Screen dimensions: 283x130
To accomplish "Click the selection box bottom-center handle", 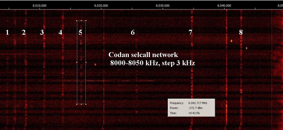I will coord(81,104).
